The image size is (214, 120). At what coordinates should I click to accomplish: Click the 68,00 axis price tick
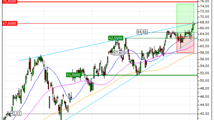204,22
